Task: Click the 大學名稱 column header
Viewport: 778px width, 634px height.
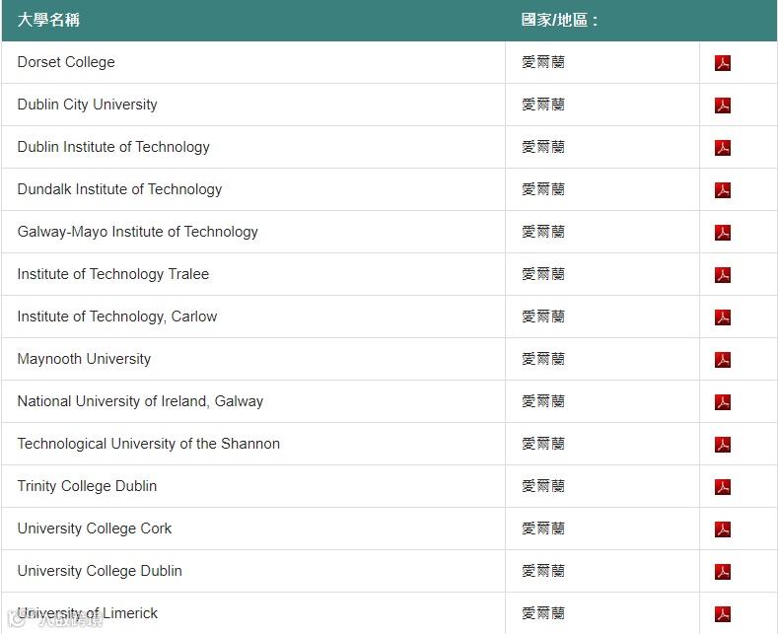Action: pyautogui.click(x=48, y=20)
